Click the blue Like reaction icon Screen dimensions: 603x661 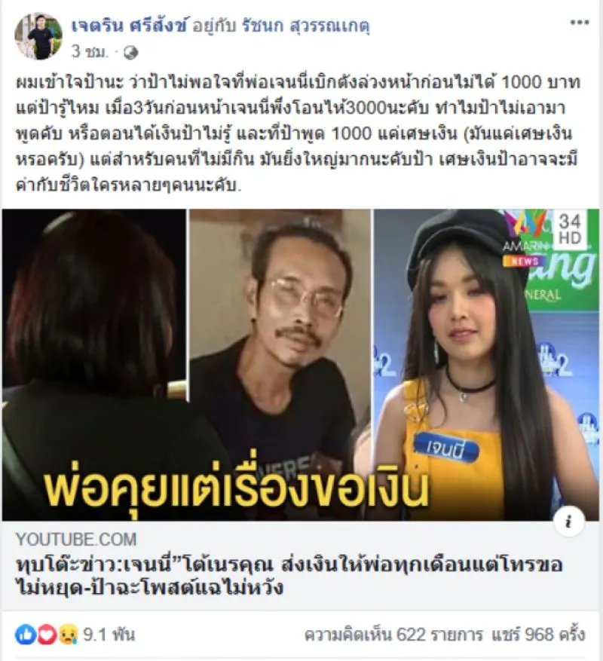tap(26, 635)
